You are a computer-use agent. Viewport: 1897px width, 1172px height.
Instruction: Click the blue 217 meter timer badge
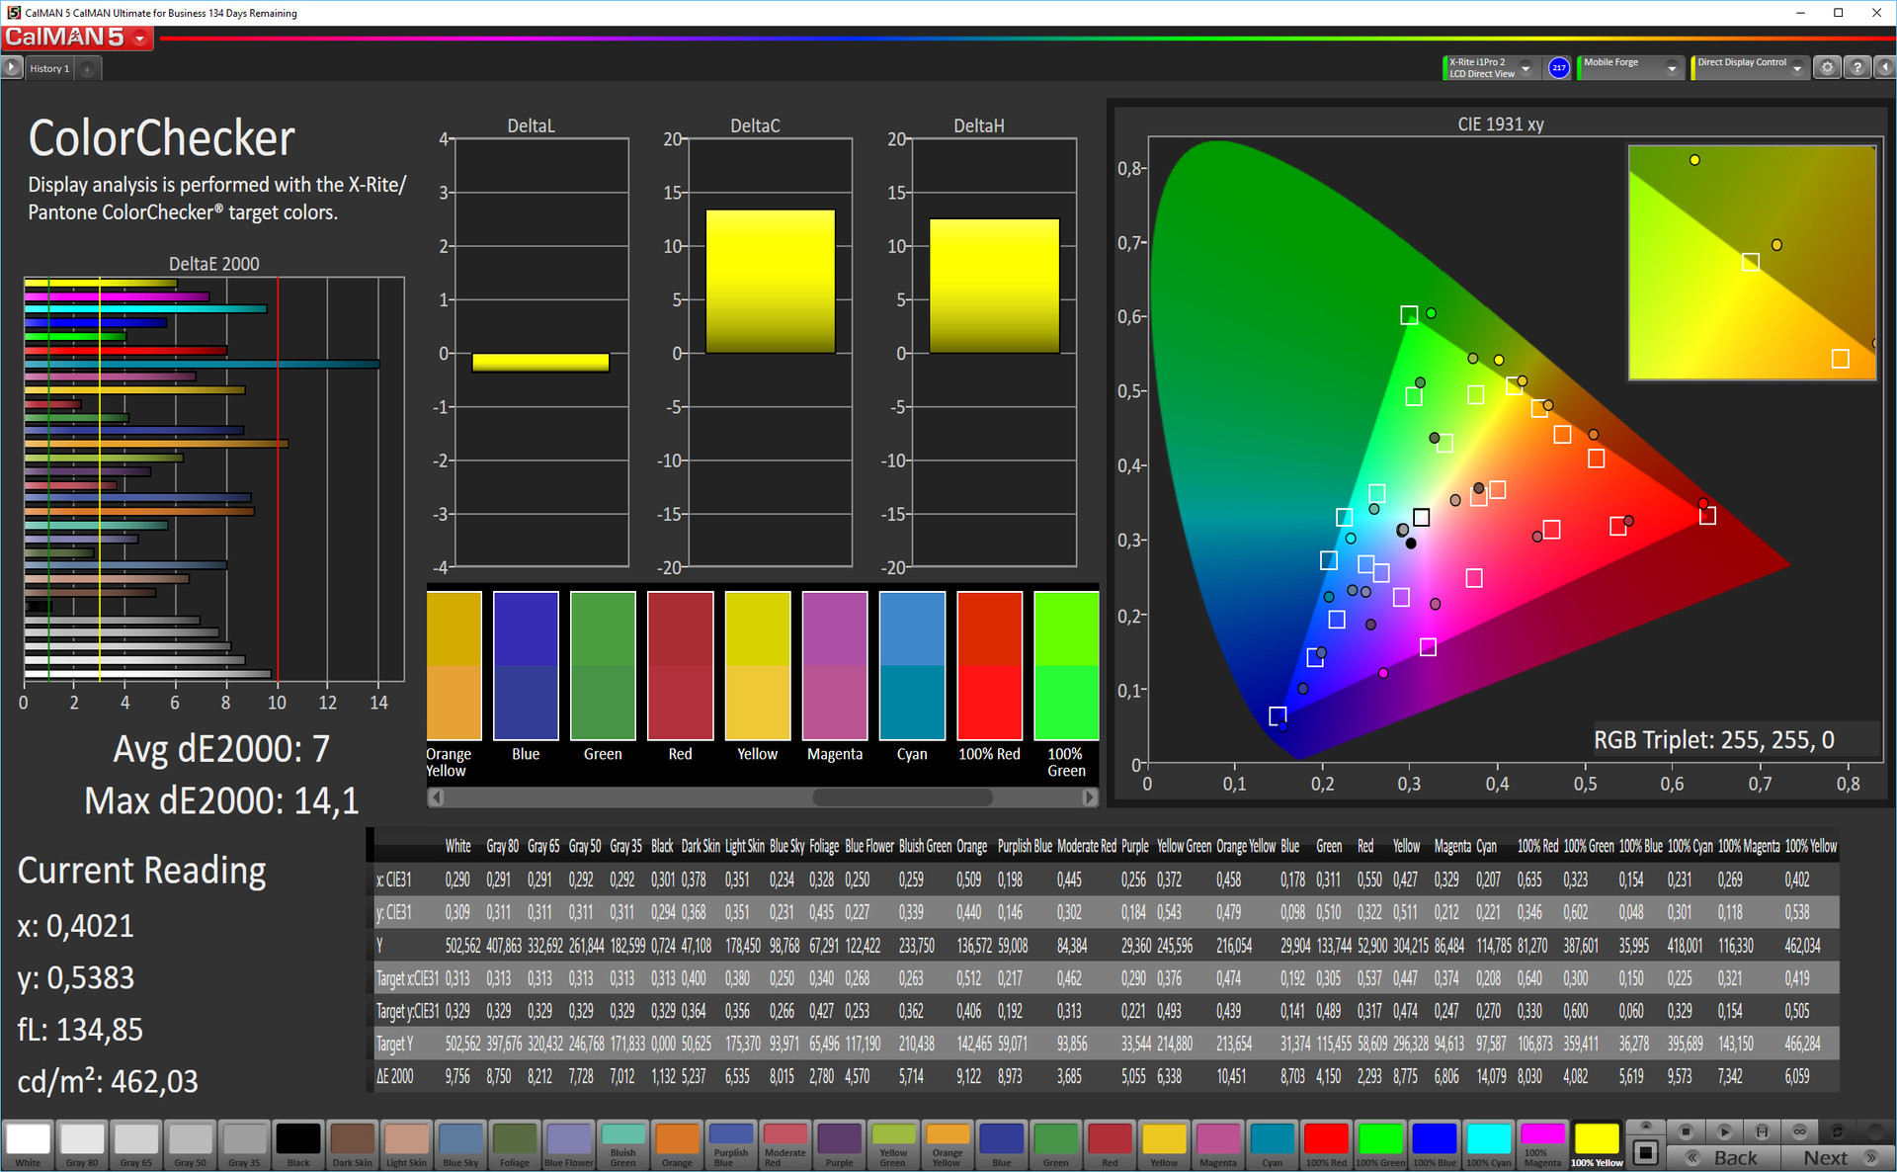click(1559, 67)
